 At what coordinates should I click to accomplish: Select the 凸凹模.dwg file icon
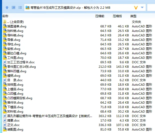coord(5,94)
